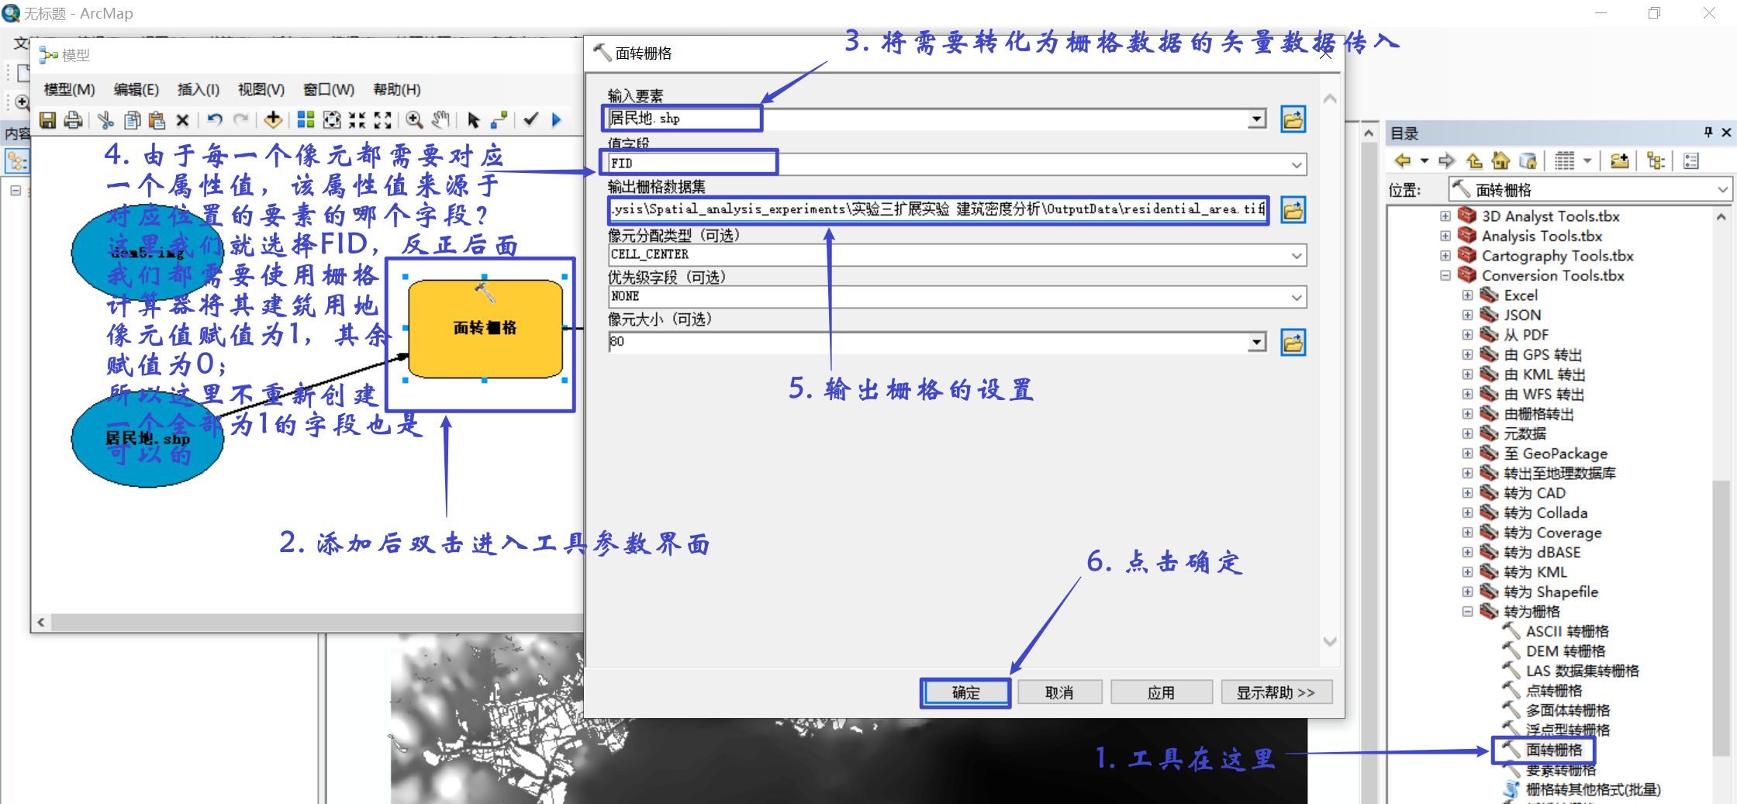This screenshot has height=804, width=1737.
Task: Select the pan hand tool
Action: point(440,120)
